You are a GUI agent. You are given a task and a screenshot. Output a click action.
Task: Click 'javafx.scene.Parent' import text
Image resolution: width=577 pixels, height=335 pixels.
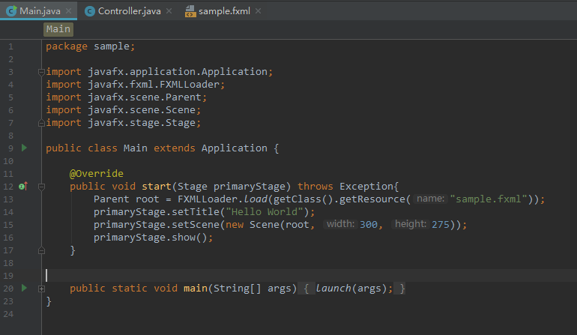coord(145,97)
